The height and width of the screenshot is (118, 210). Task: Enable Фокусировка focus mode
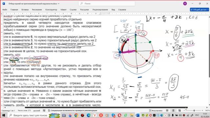156,111
